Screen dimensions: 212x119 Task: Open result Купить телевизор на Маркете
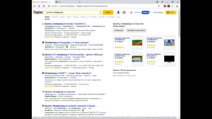60,92
